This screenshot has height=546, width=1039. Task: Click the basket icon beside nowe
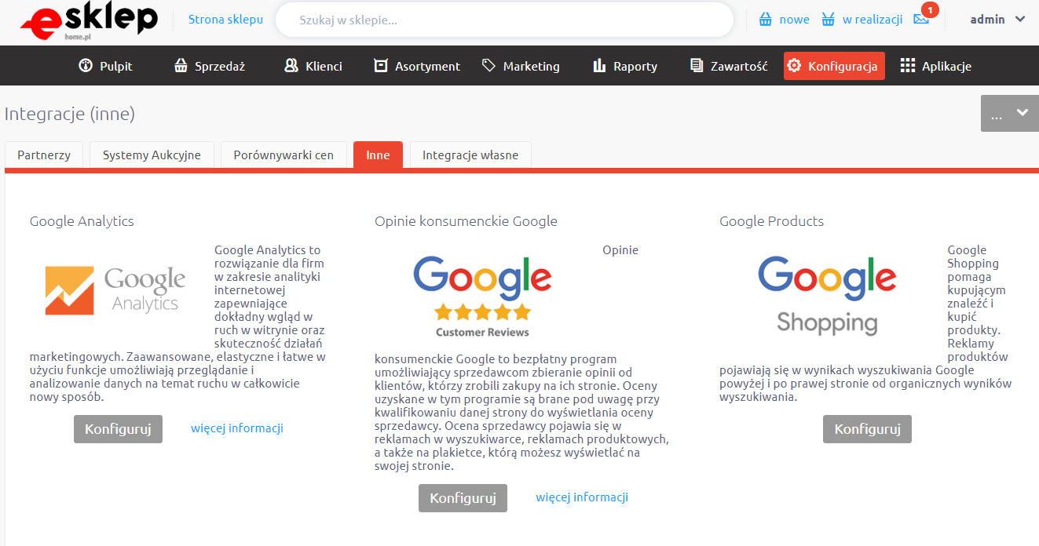pos(766,20)
